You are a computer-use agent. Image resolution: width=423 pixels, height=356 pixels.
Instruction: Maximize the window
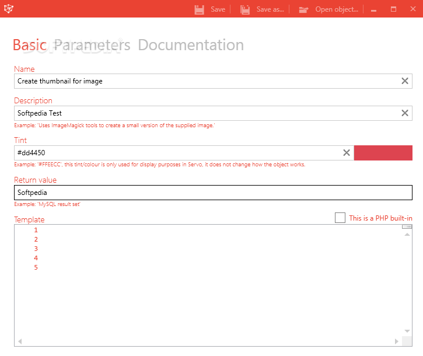pos(394,9)
